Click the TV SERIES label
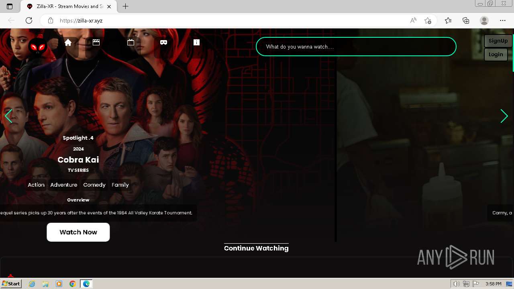The width and height of the screenshot is (514, 289). coord(78,170)
